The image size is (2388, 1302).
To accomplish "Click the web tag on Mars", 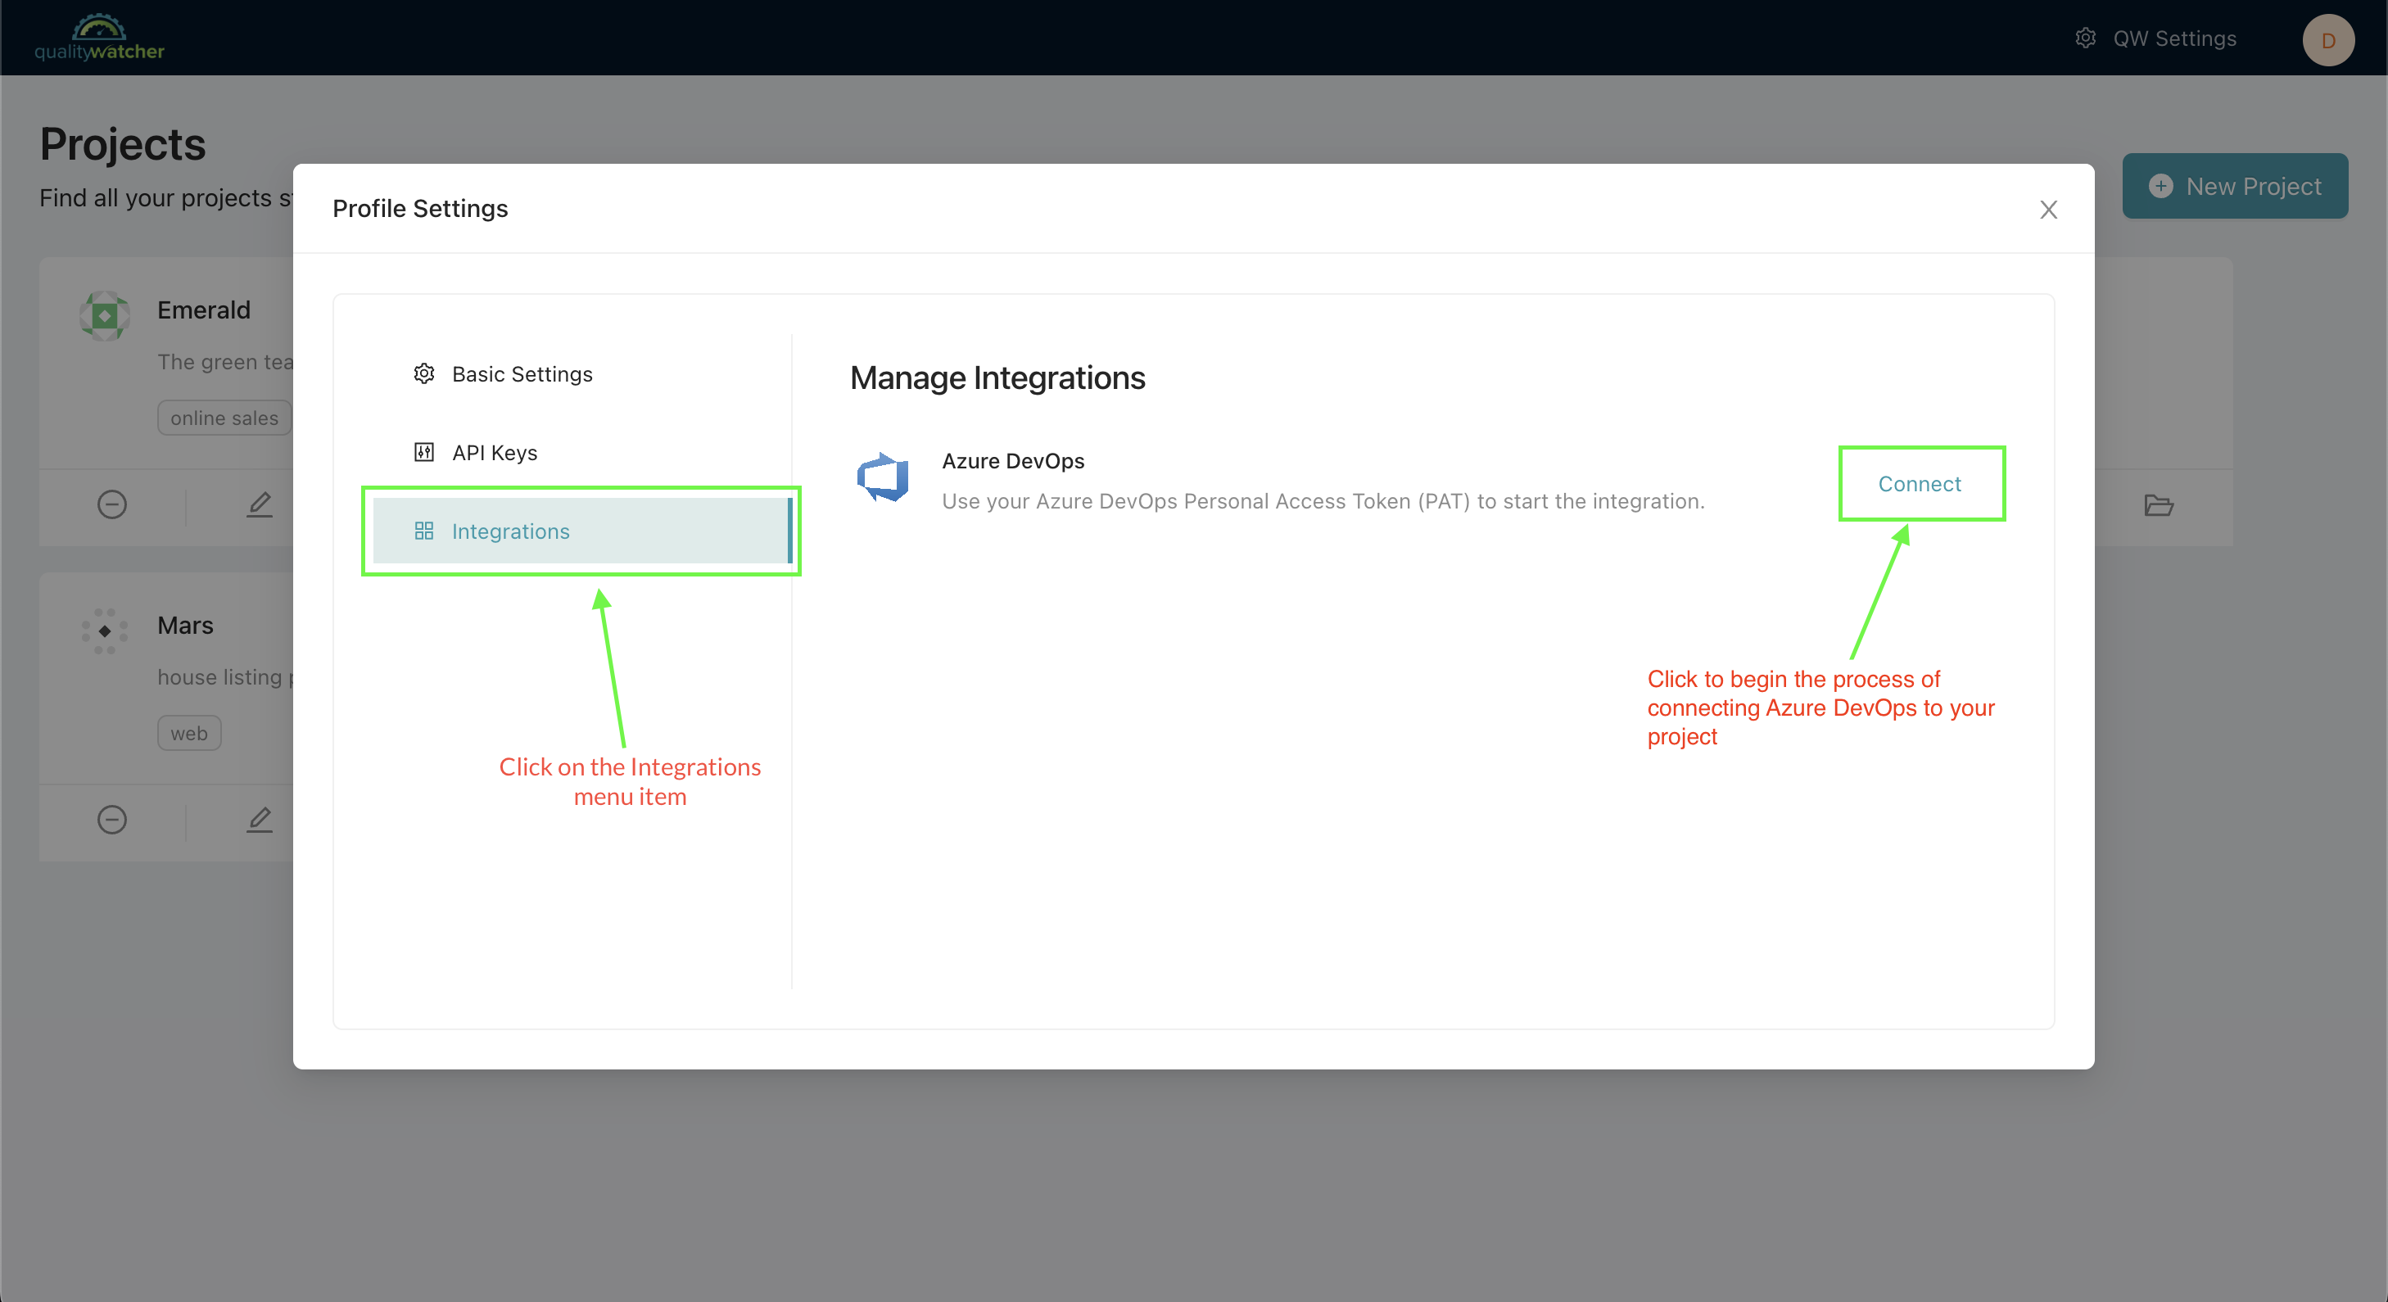I will (x=189, y=733).
